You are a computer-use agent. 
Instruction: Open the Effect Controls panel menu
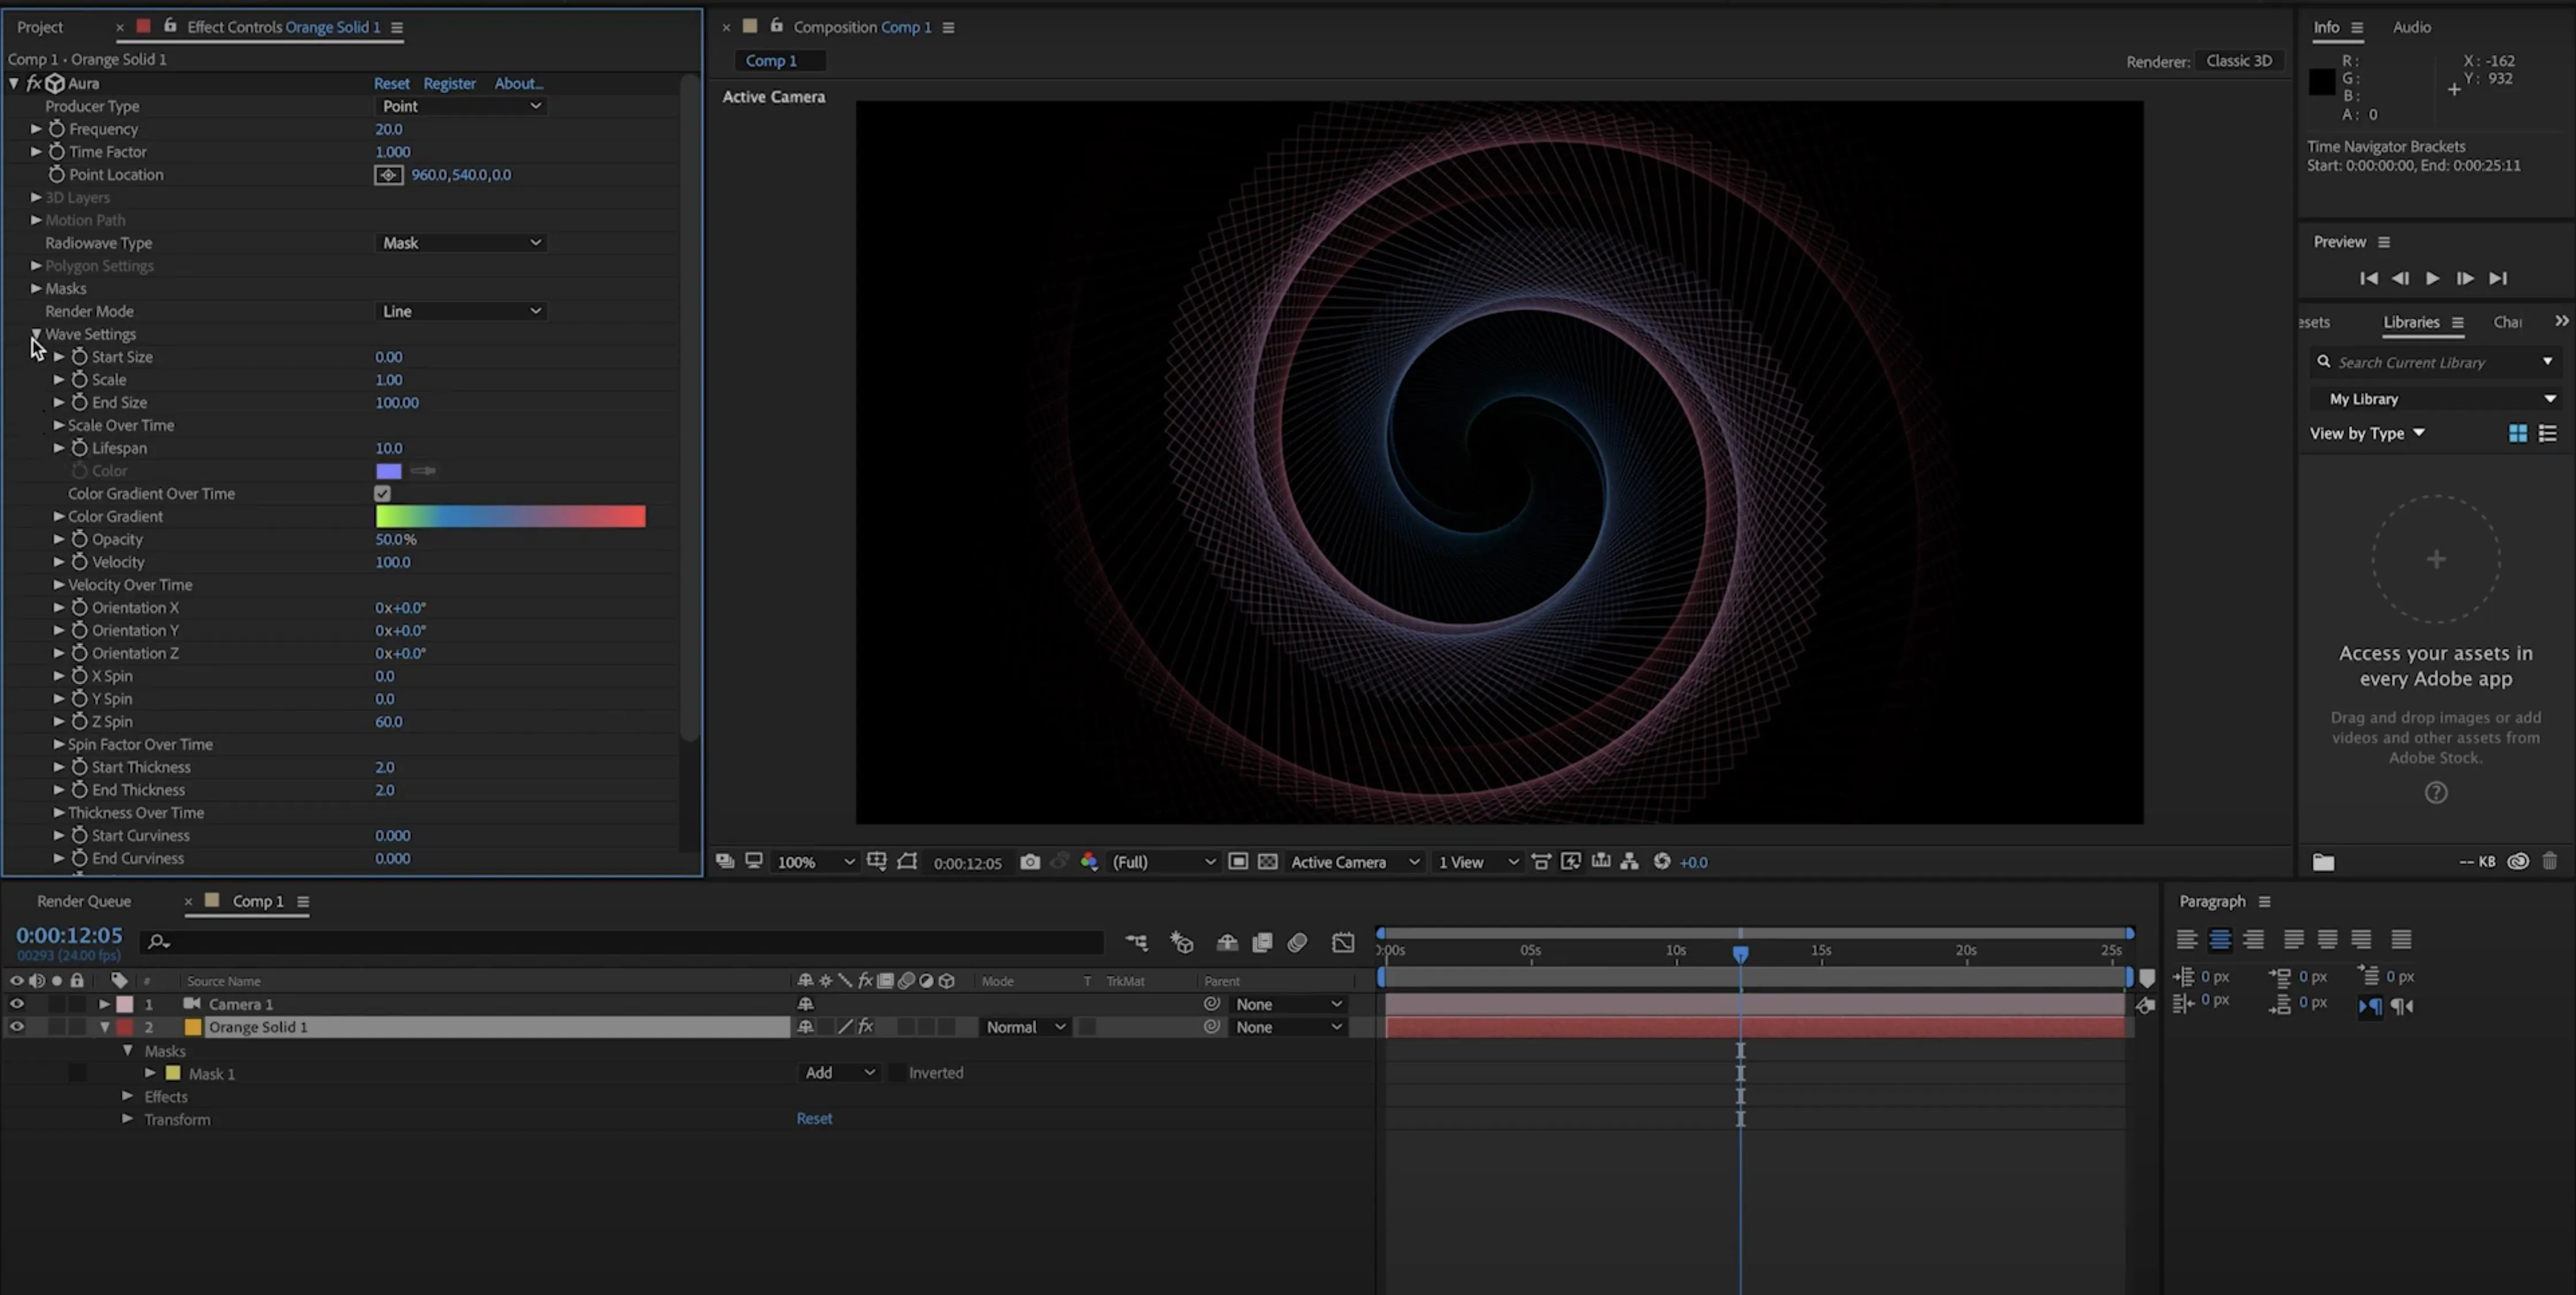397,28
